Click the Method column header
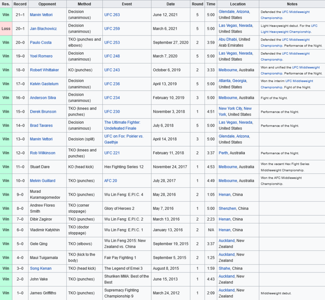Screen dimensions: 325x300 84,4
